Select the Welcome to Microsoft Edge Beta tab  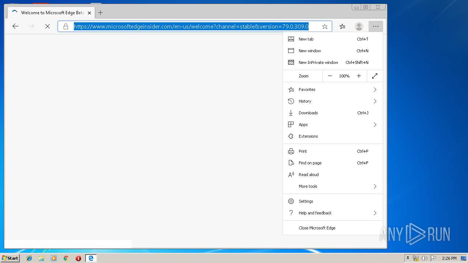[51, 13]
